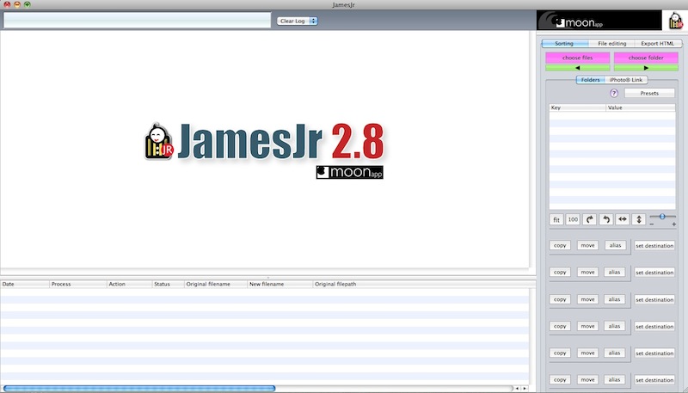Open the Clear Log dropdown
Image resolution: width=688 pixels, height=393 pixels.
click(298, 21)
